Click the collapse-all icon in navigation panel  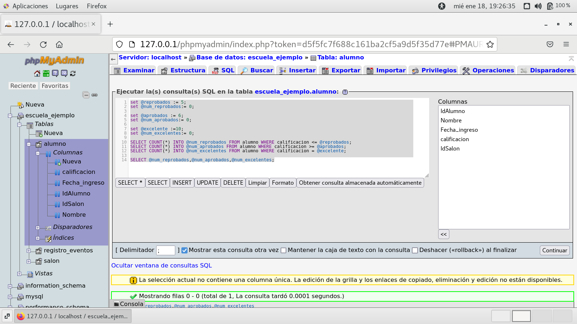pos(86,95)
